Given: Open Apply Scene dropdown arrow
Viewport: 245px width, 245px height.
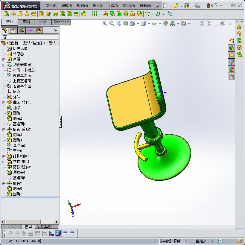Looking at the screenshot, I should [178, 24].
